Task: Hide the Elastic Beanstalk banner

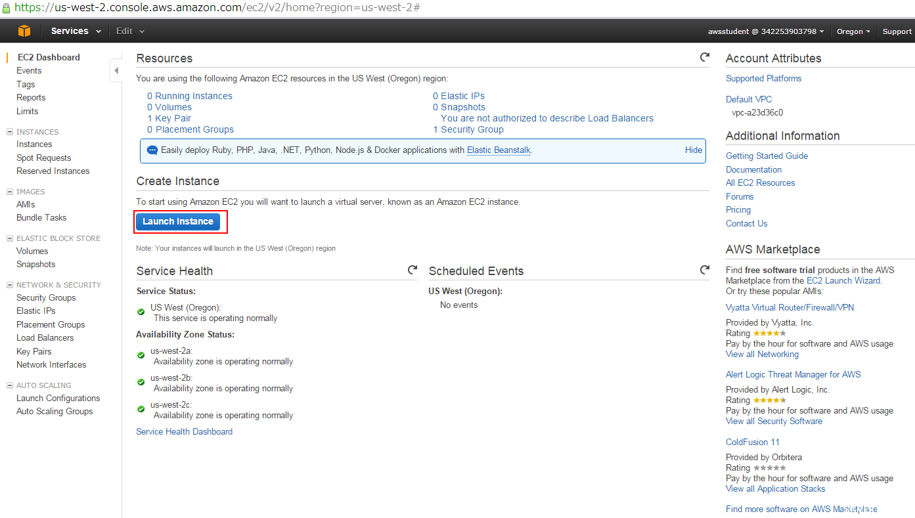Action: [693, 150]
